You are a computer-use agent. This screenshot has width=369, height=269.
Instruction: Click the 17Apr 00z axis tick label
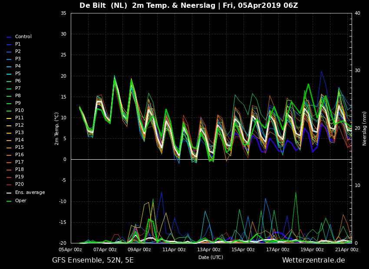click(x=278, y=250)
